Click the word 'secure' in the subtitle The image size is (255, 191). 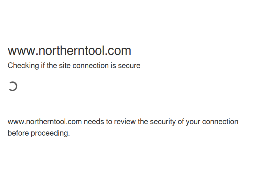(129, 66)
